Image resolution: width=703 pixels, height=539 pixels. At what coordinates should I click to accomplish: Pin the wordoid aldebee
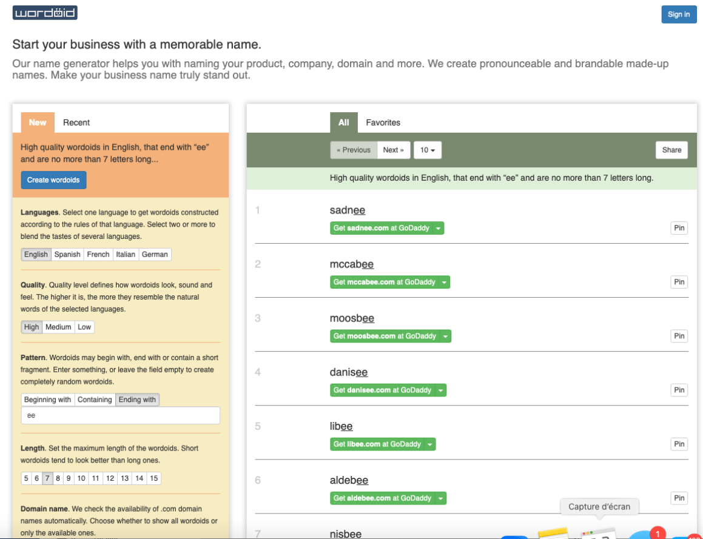tap(679, 498)
